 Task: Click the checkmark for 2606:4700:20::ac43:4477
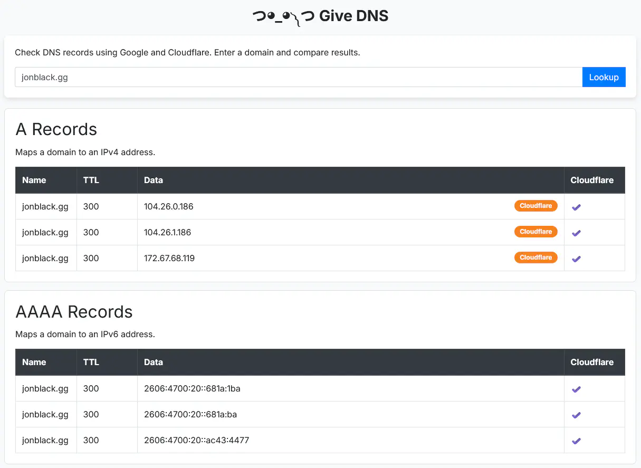576,441
